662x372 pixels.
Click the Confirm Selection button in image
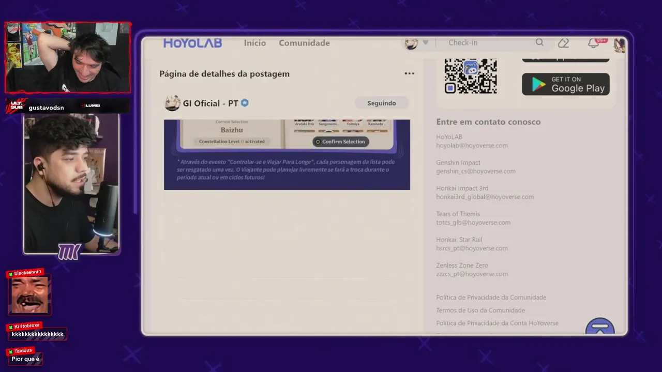341,142
